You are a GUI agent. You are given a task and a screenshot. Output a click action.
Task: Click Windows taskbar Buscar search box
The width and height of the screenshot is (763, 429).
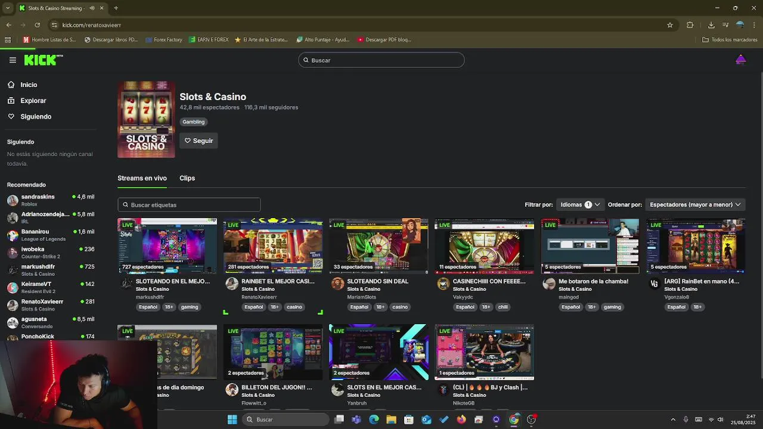[x=286, y=419]
